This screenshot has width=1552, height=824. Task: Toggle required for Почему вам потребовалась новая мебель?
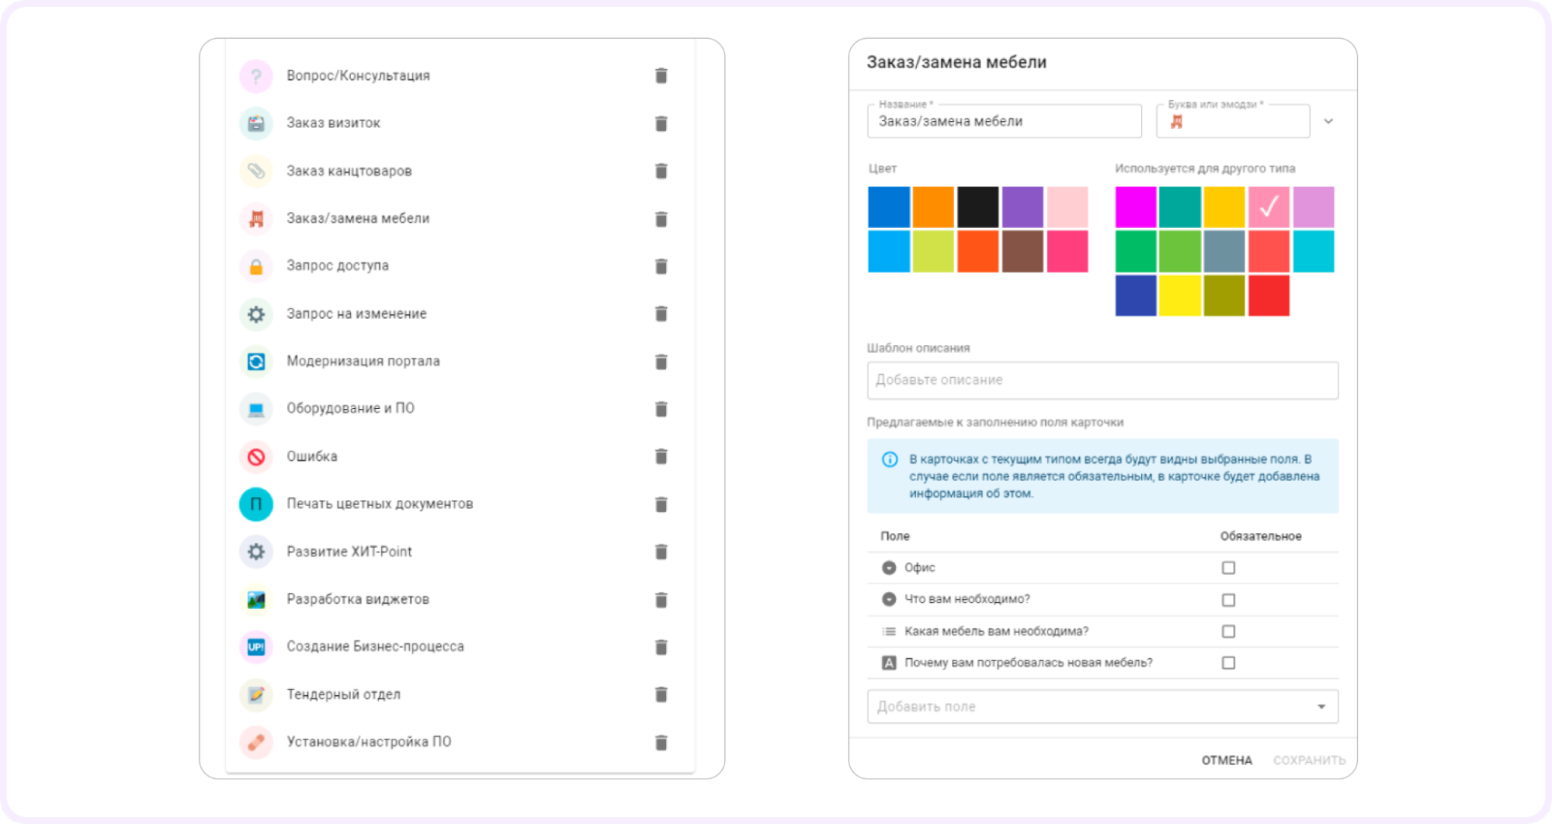(1228, 663)
